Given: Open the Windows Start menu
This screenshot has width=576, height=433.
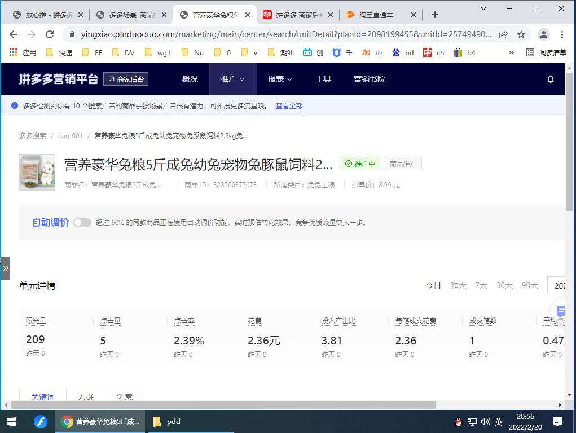Looking at the screenshot, I should coord(12,422).
